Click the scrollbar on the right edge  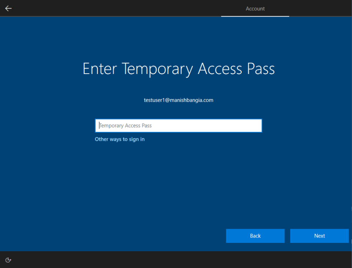click(350, 134)
